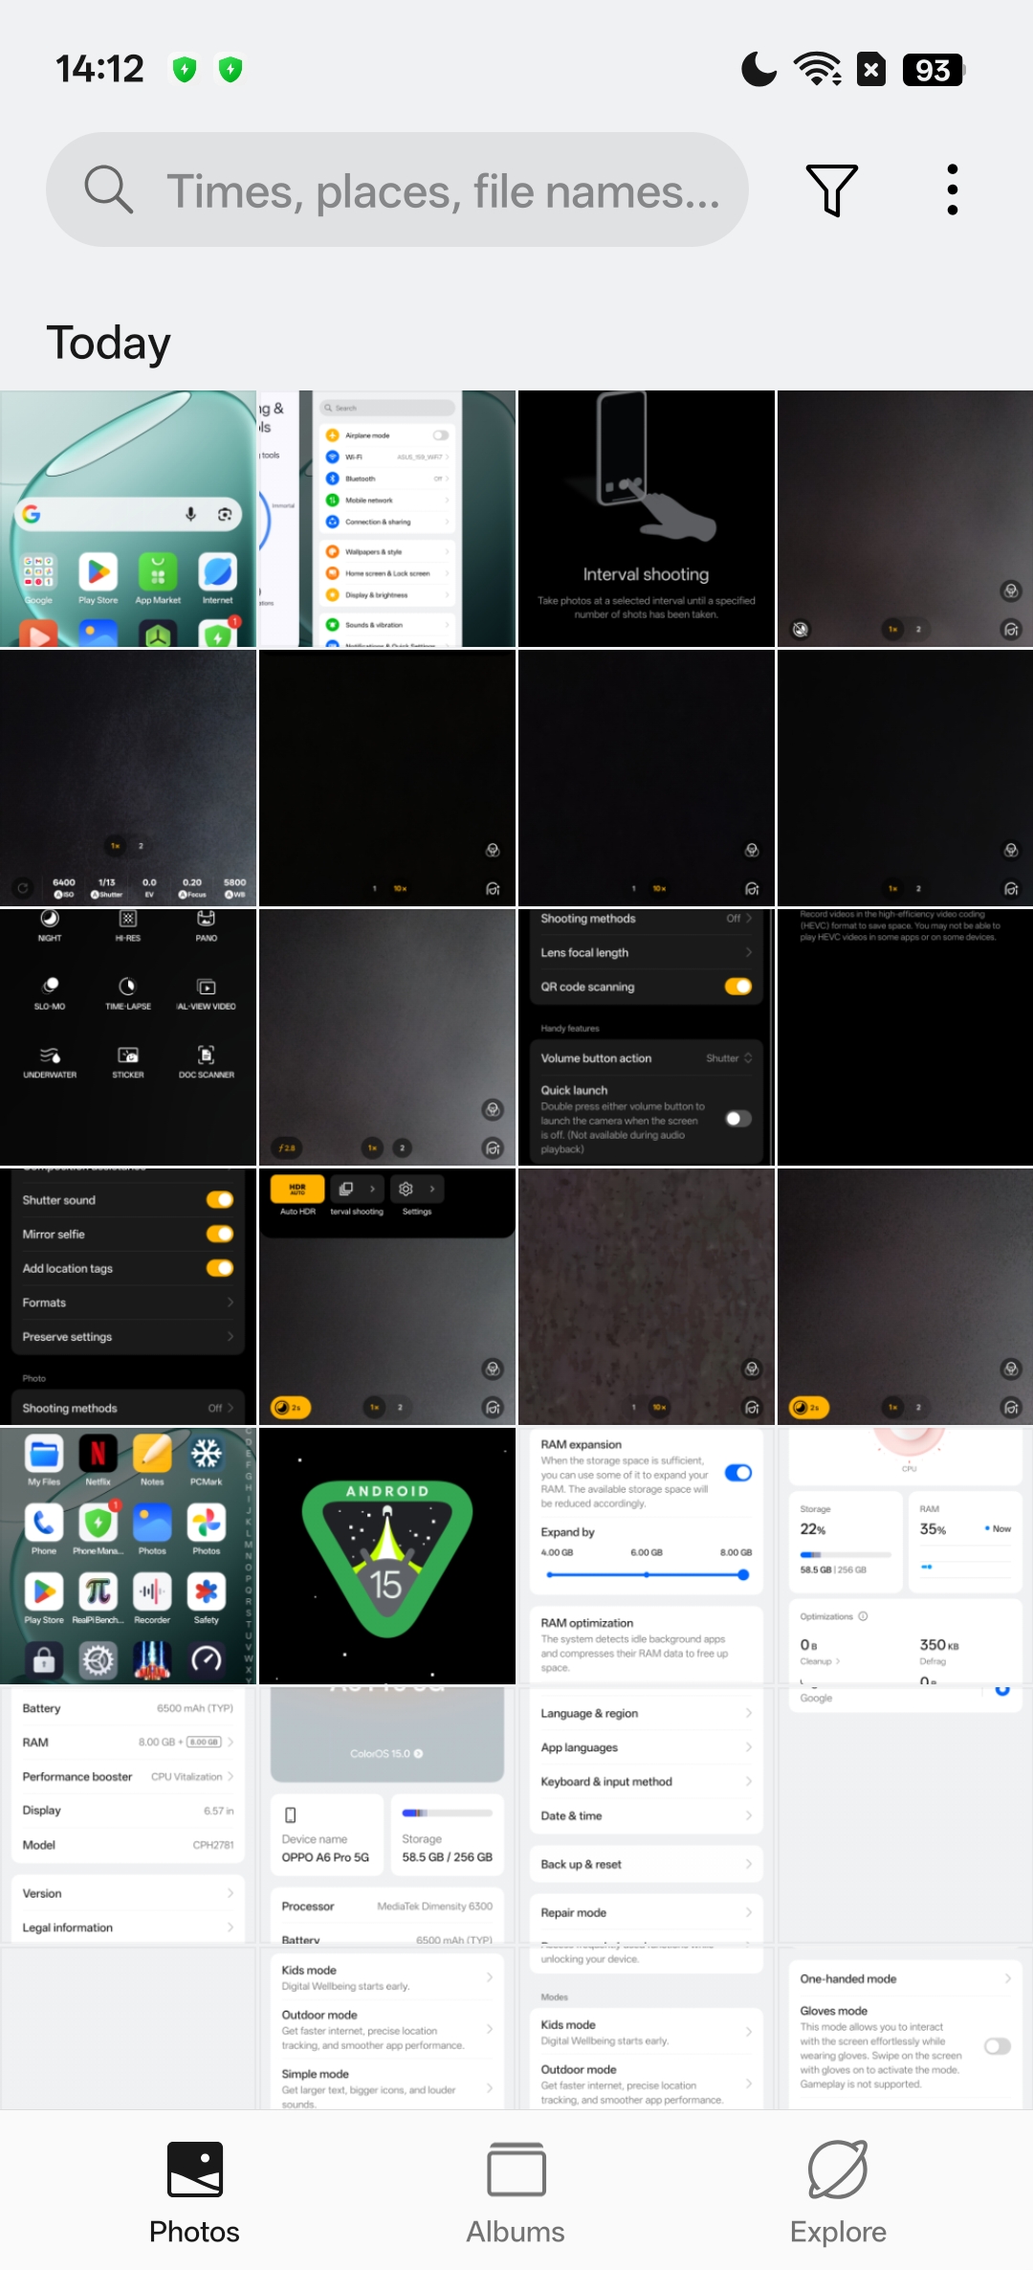Open the app drawer screenshot with Netflix
This screenshot has width=1033, height=2270.
point(128,1555)
